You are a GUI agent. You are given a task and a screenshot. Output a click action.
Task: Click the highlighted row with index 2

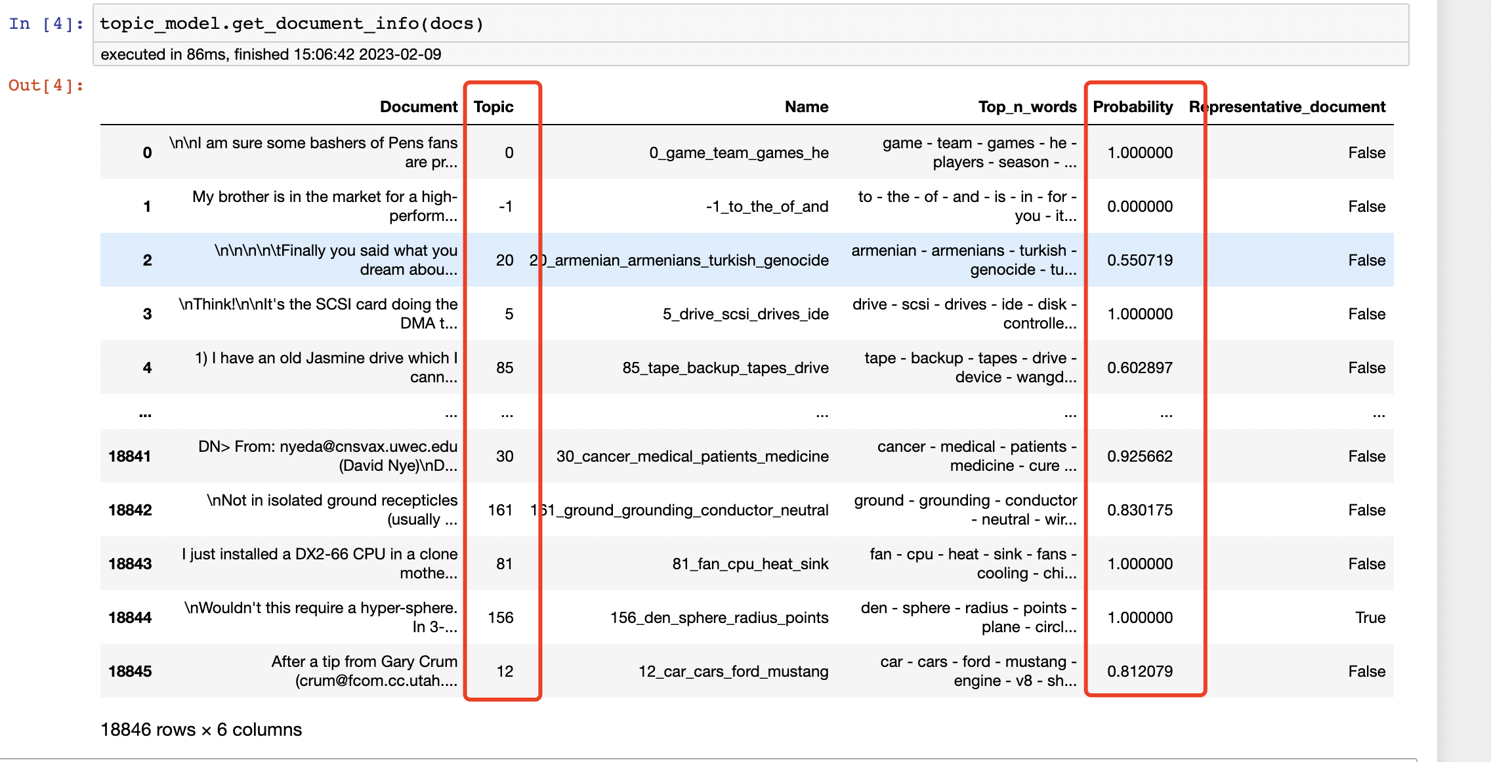pos(147,260)
